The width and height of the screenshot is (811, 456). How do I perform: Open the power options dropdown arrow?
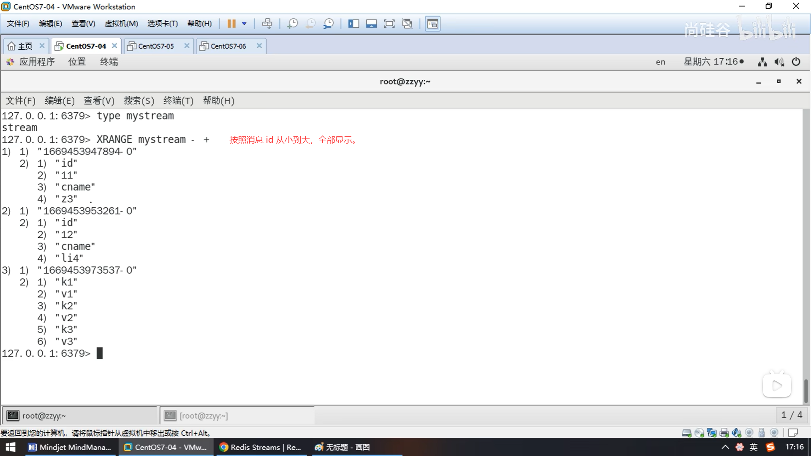[244, 24]
